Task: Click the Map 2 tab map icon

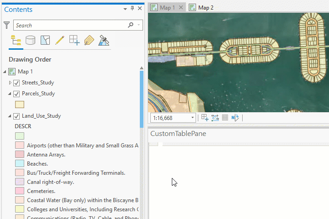Action: 192,8
